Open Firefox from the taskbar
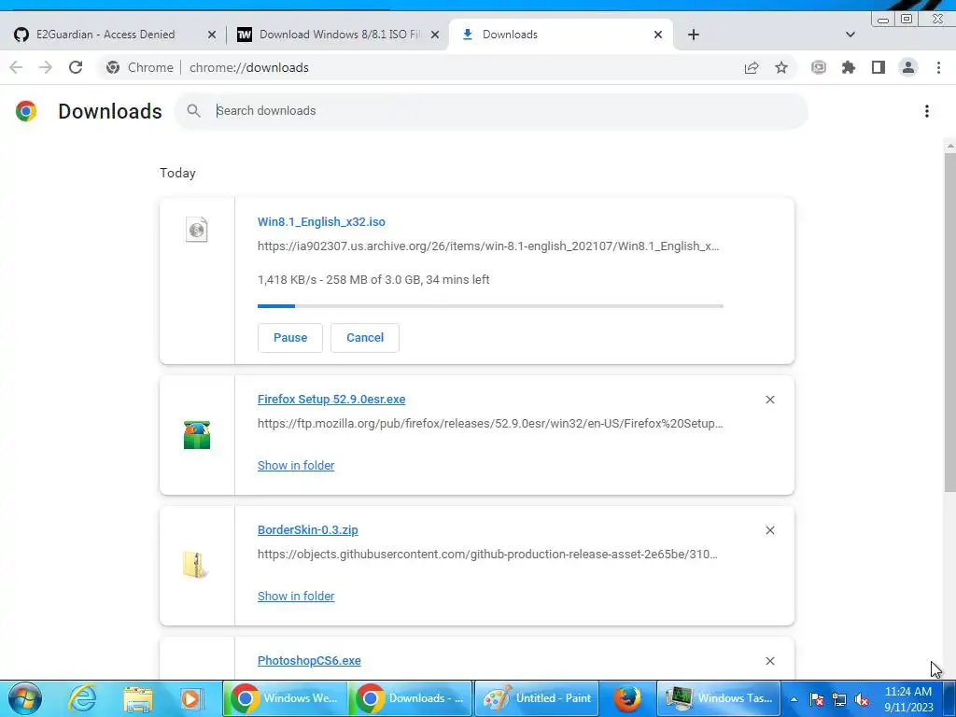The height and width of the screenshot is (717, 956). 626,698
